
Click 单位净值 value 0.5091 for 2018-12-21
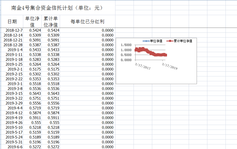pos(32,40)
